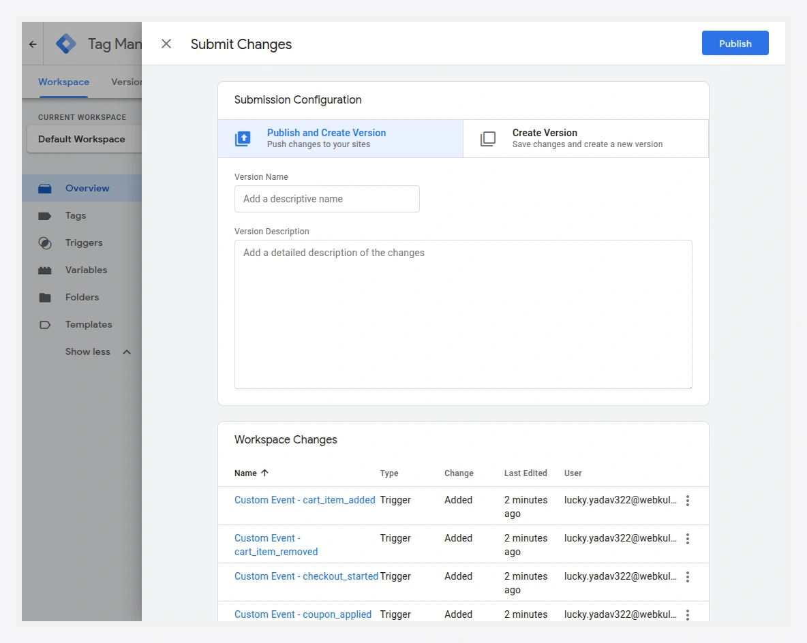Image resolution: width=807 pixels, height=643 pixels.
Task: Click the Tag Manager diamond logo
Action: click(x=66, y=44)
